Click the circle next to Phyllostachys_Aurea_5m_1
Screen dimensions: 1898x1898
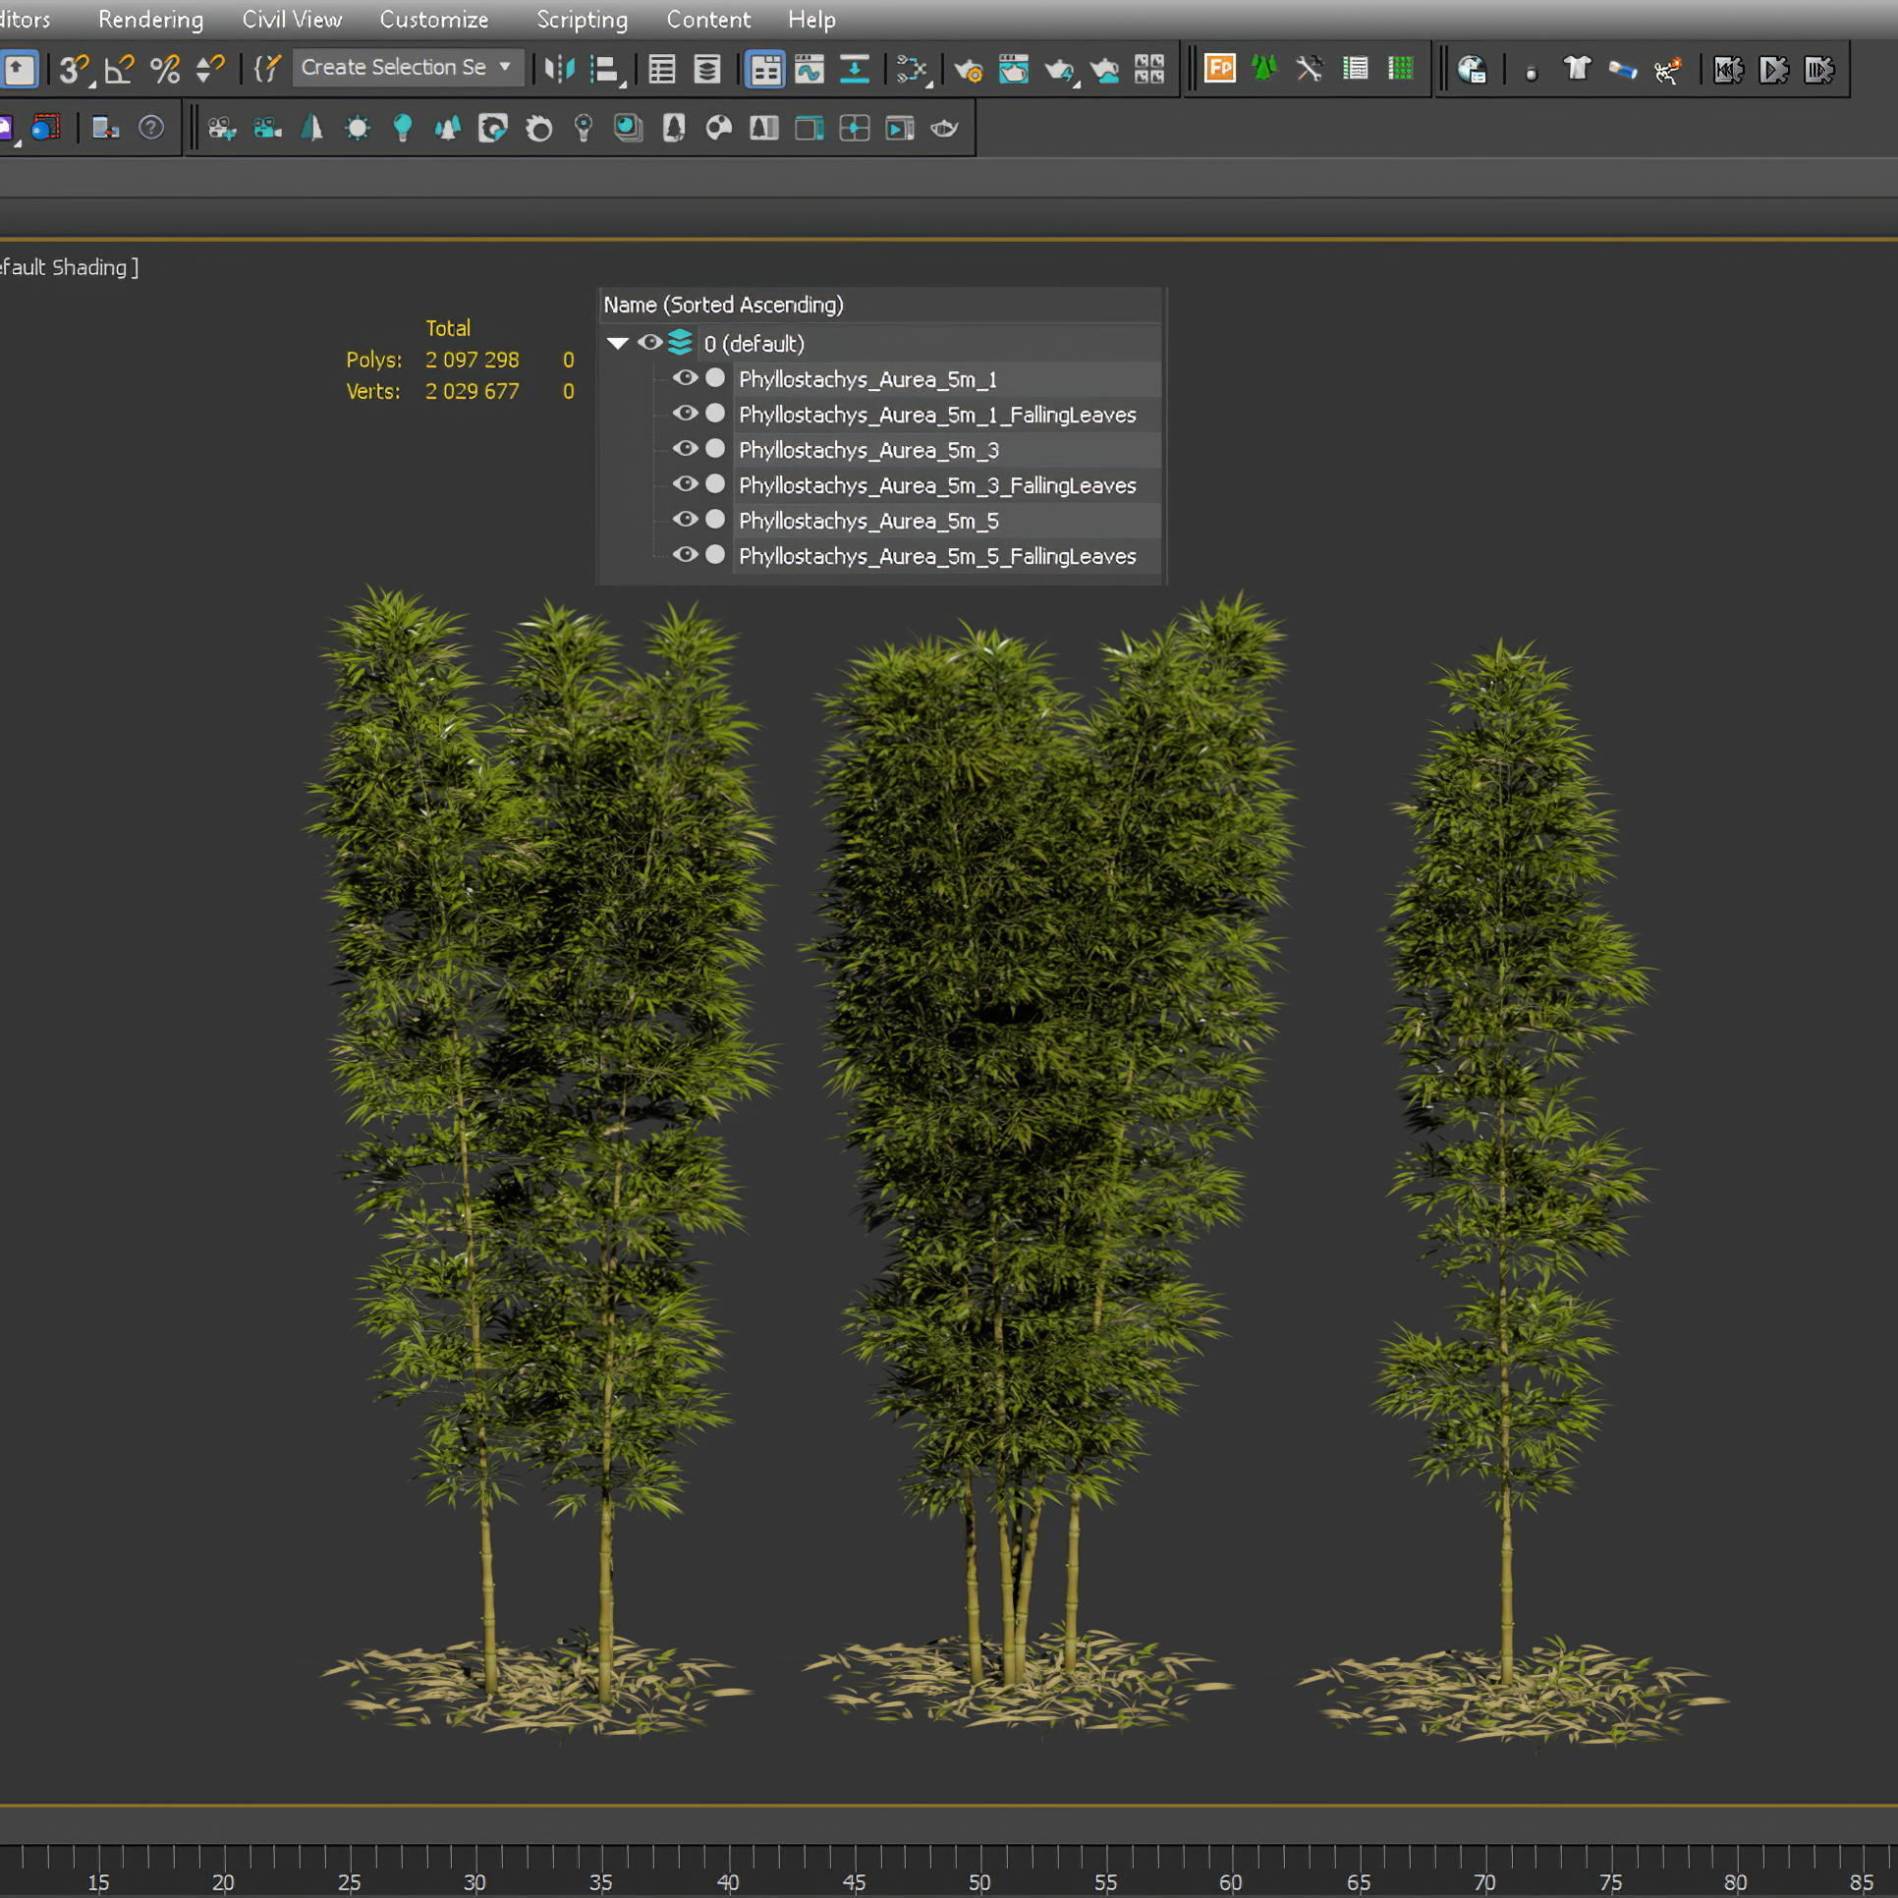pyautogui.click(x=716, y=378)
